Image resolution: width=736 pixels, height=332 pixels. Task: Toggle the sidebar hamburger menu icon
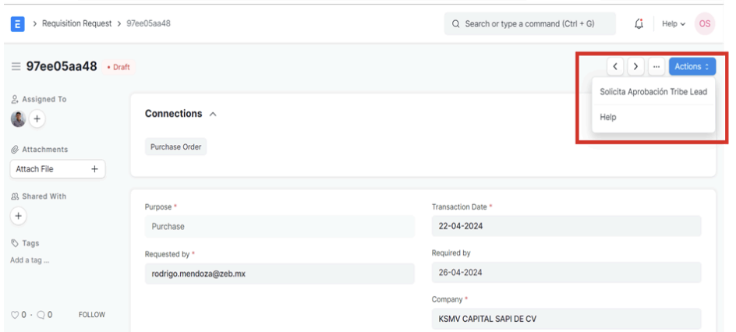(x=16, y=67)
